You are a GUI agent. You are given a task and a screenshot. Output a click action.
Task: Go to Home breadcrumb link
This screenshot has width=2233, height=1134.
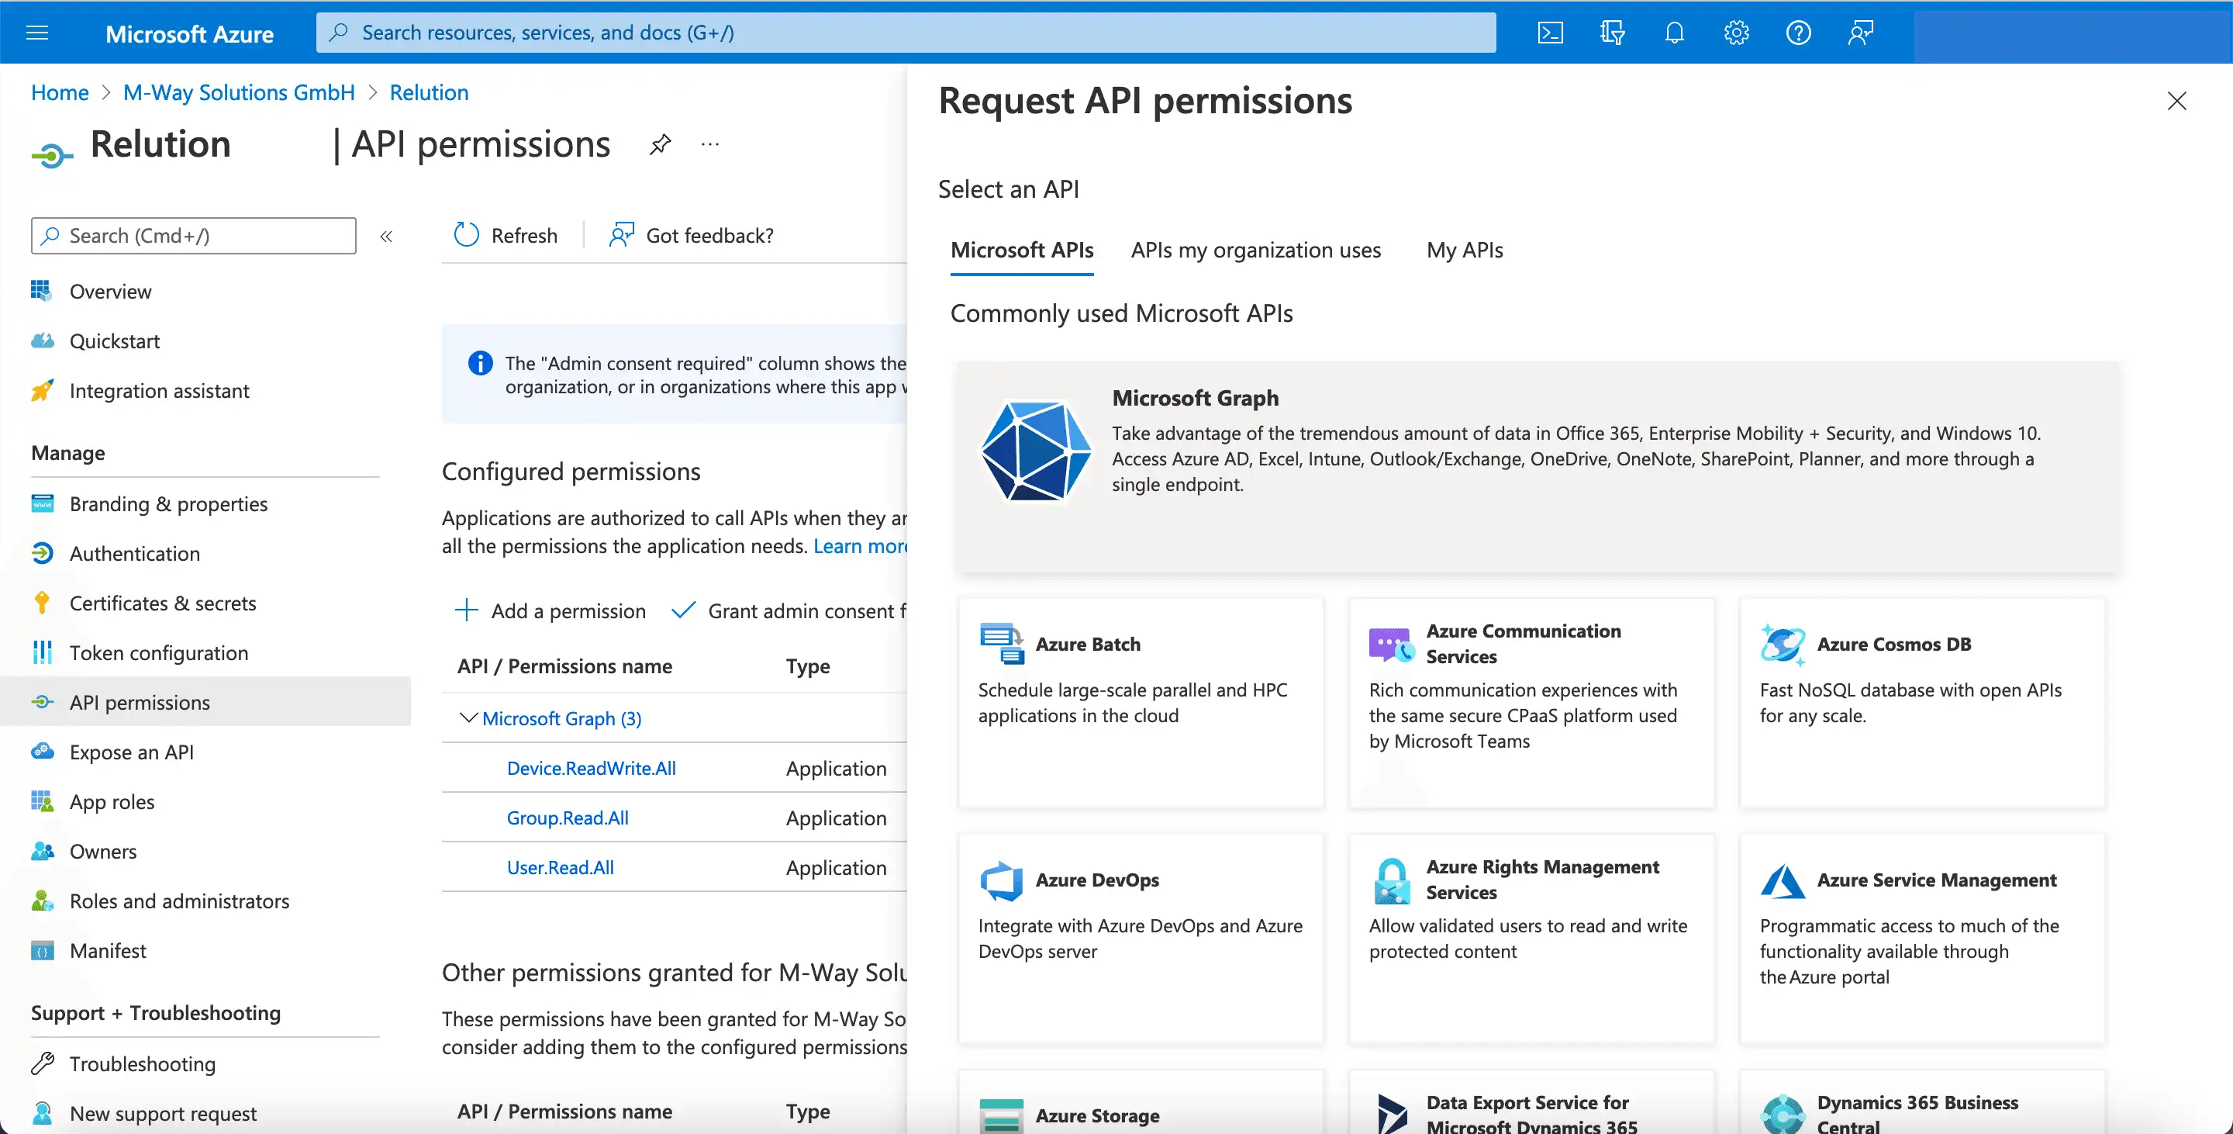coord(60,92)
